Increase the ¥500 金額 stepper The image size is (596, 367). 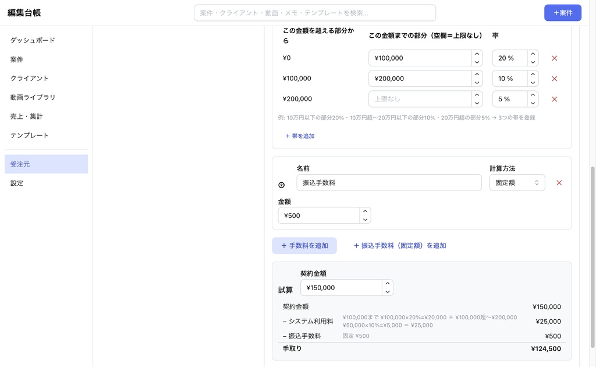[x=365, y=211]
